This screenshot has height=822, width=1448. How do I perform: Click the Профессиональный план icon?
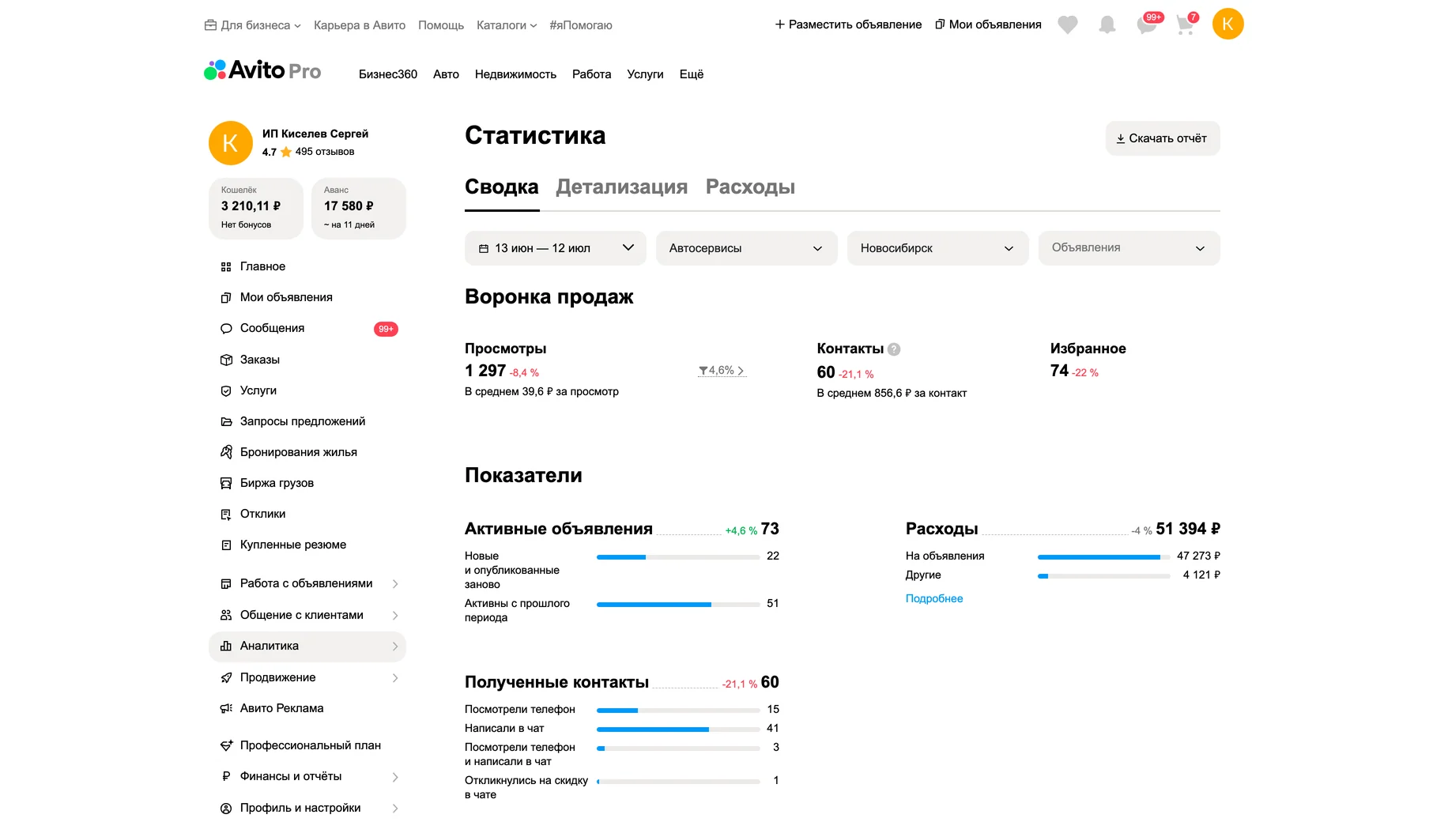coord(226,746)
